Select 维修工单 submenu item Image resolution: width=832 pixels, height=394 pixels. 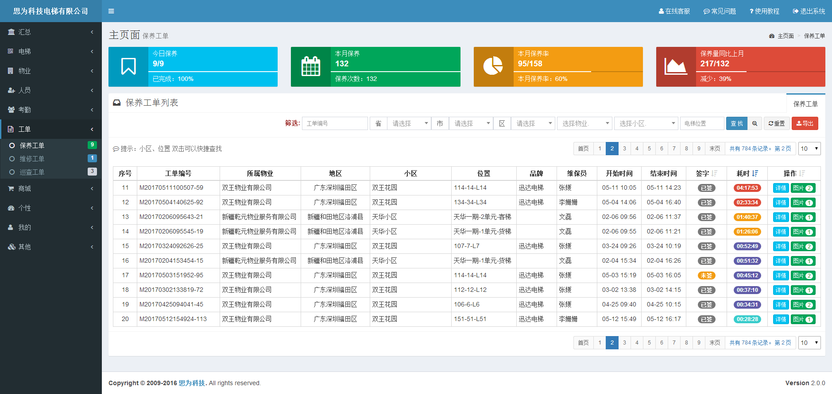pyautogui.click(x=51, y=159)
